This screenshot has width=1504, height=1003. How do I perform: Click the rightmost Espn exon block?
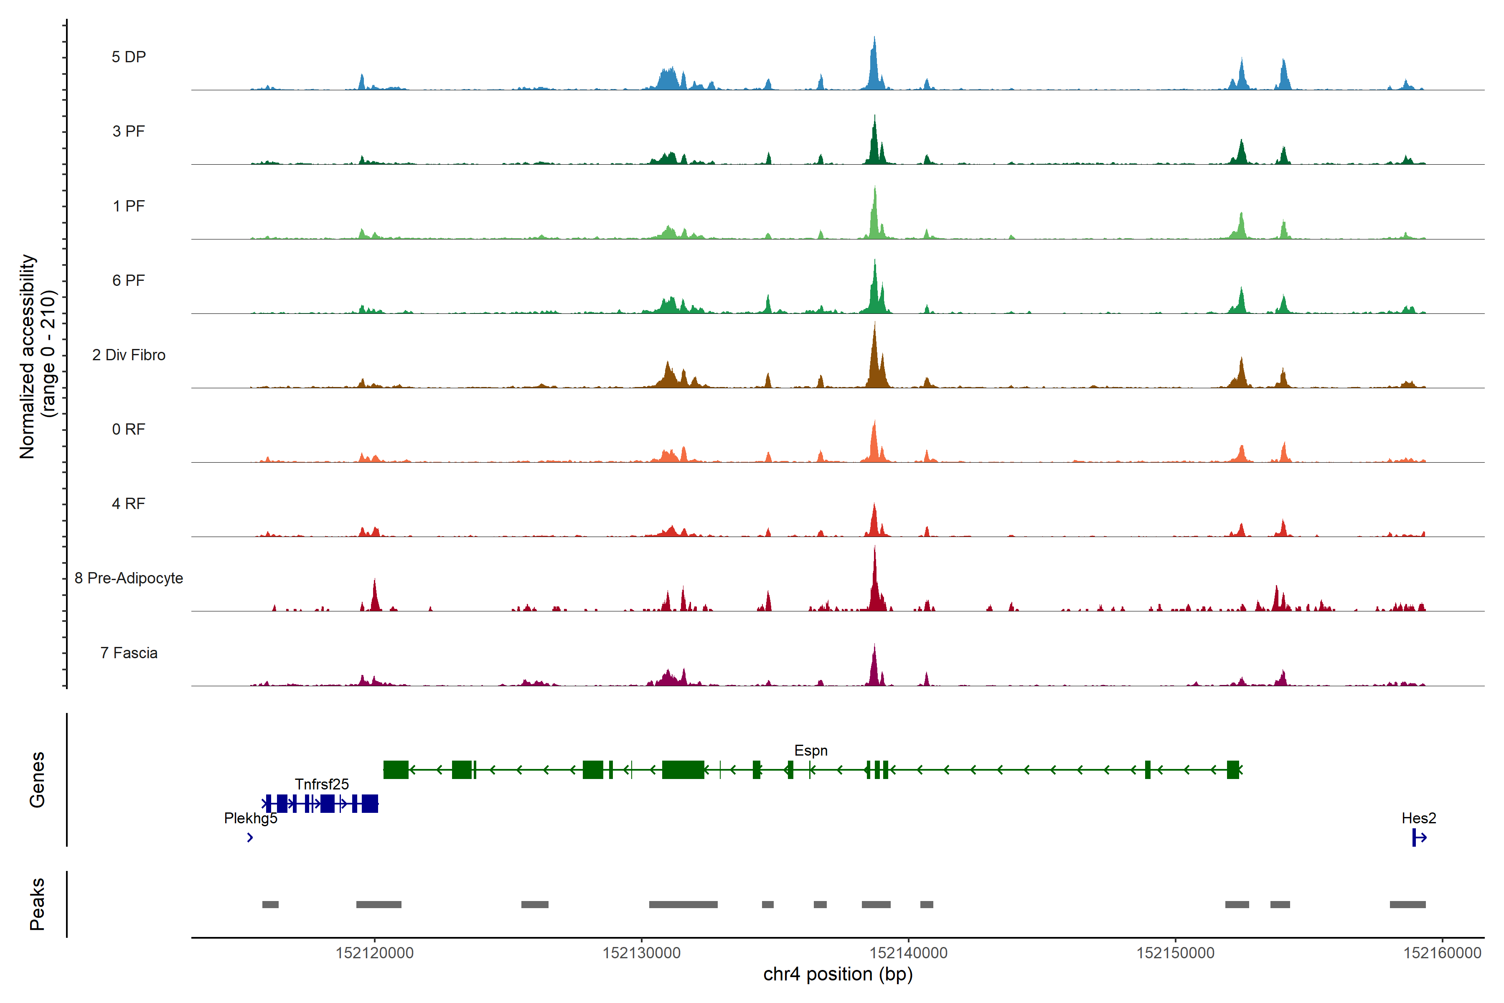pos(1233,769)
